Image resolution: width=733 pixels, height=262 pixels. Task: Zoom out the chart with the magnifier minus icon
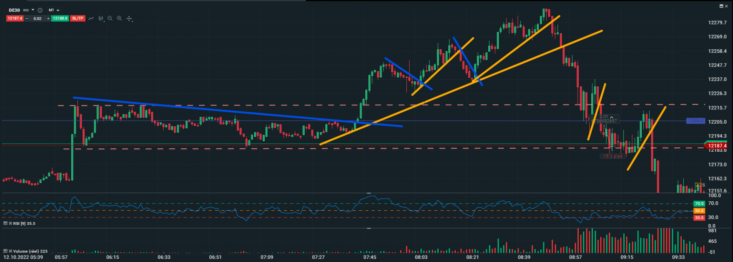[x=110, y=18]
